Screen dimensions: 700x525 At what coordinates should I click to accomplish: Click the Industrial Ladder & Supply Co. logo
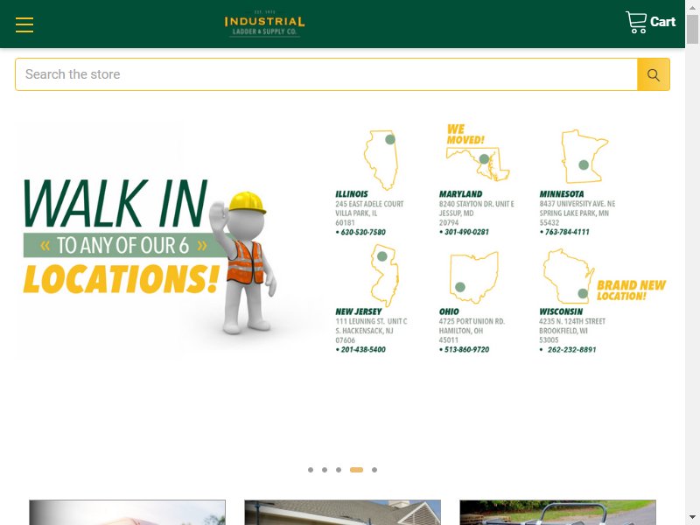[264, 24]
